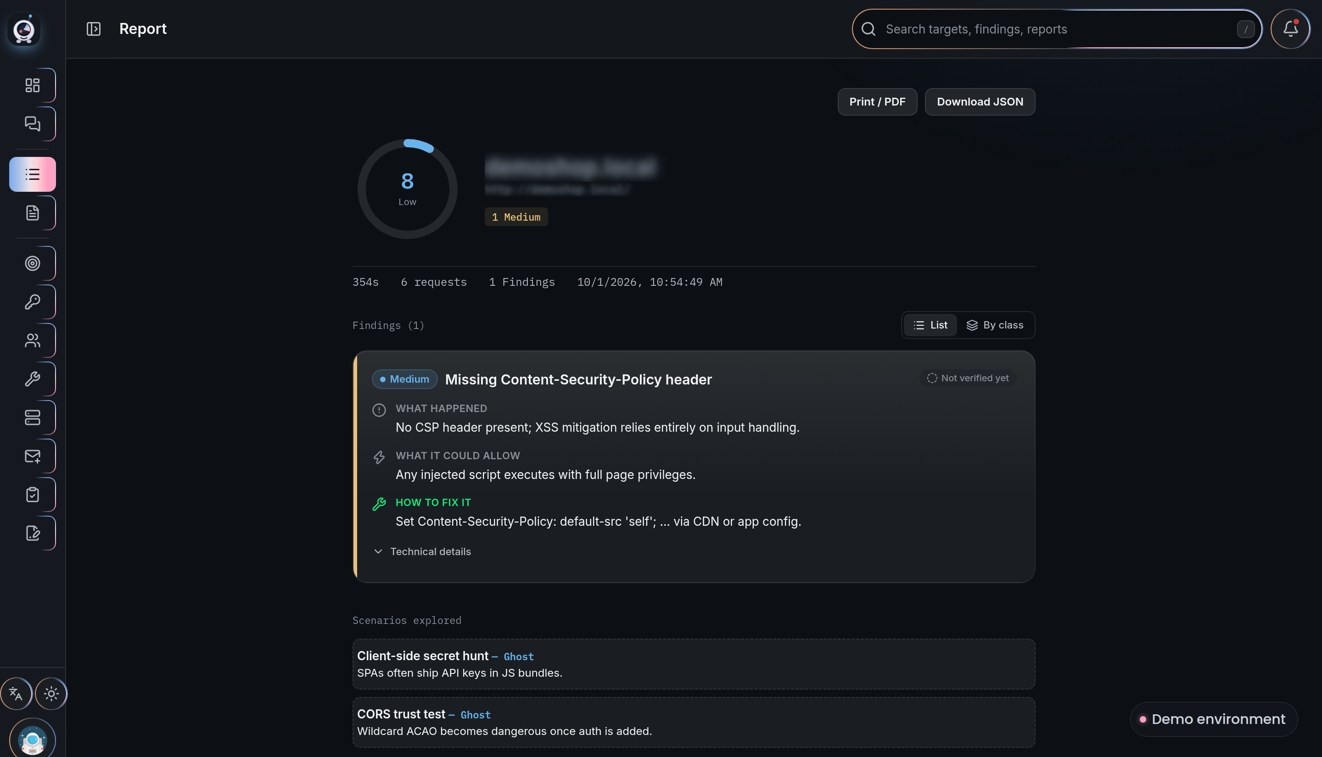Click the HOW TO FIX IT heading
Image resolution: width=1322 pixels, height=757 pixels.
click(x=433, y=503)
